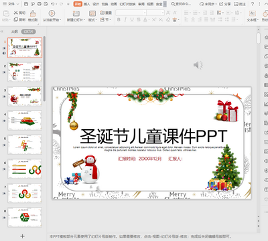The height and width of the screenshot is (241, 268).
Task: Open help with the question mark icon
Action: [x=253, y=4]
